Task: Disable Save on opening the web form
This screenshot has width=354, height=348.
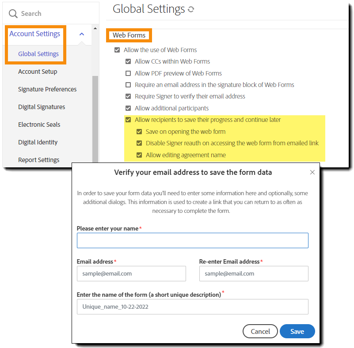Action: coord(139,132)
